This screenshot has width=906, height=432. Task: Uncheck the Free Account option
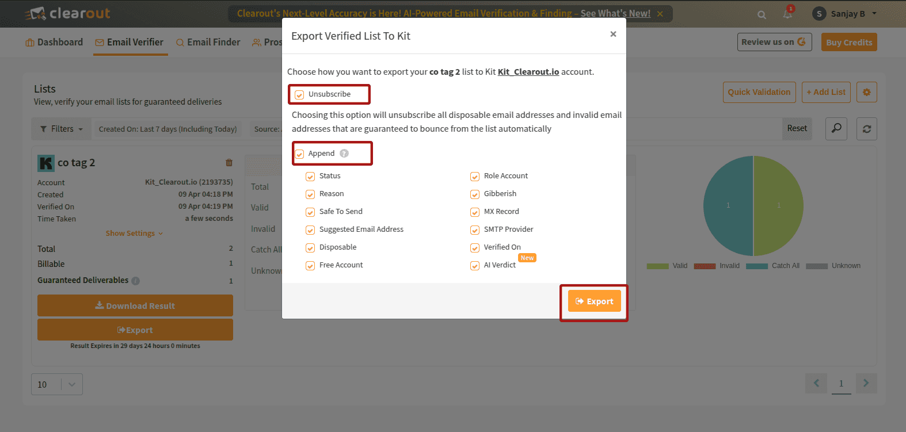310,266
